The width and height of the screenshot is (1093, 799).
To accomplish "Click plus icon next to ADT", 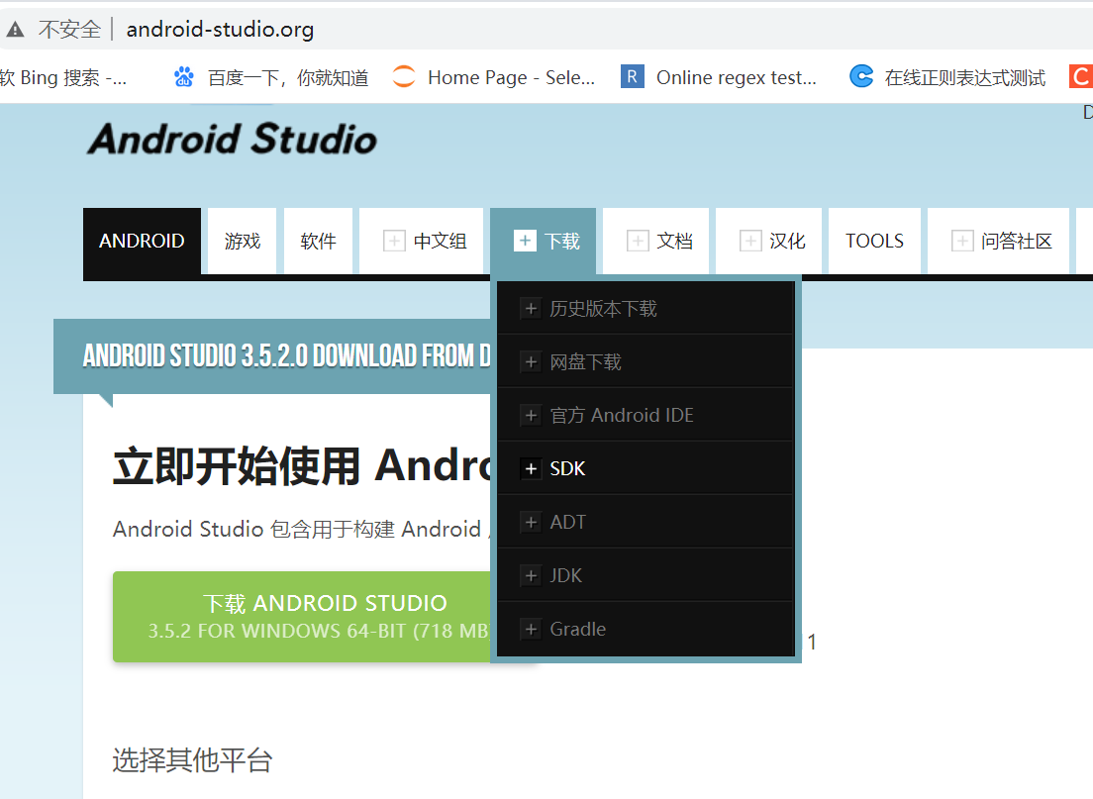I will click(x=532, y=522).
